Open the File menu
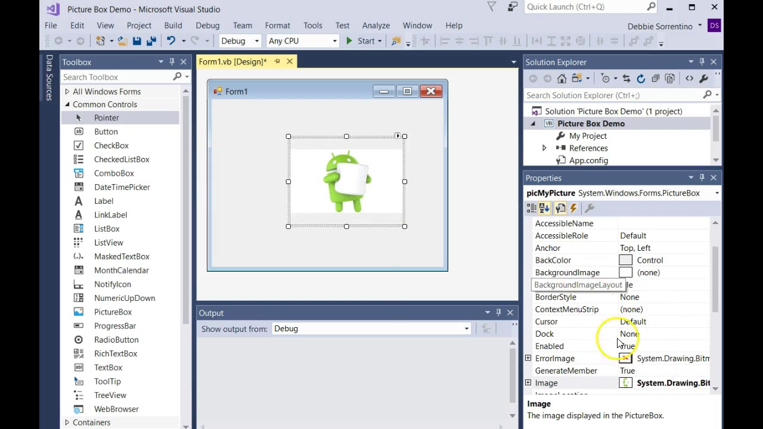 [x=51, y=26]
